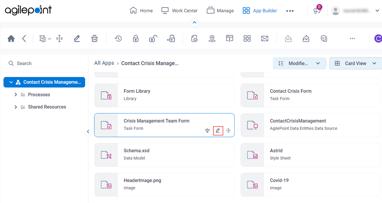Viewport: 382px width, 203px height.
Task: Click the lock-with-arrow icon in the toolbar
Action: tap(171, 38)
